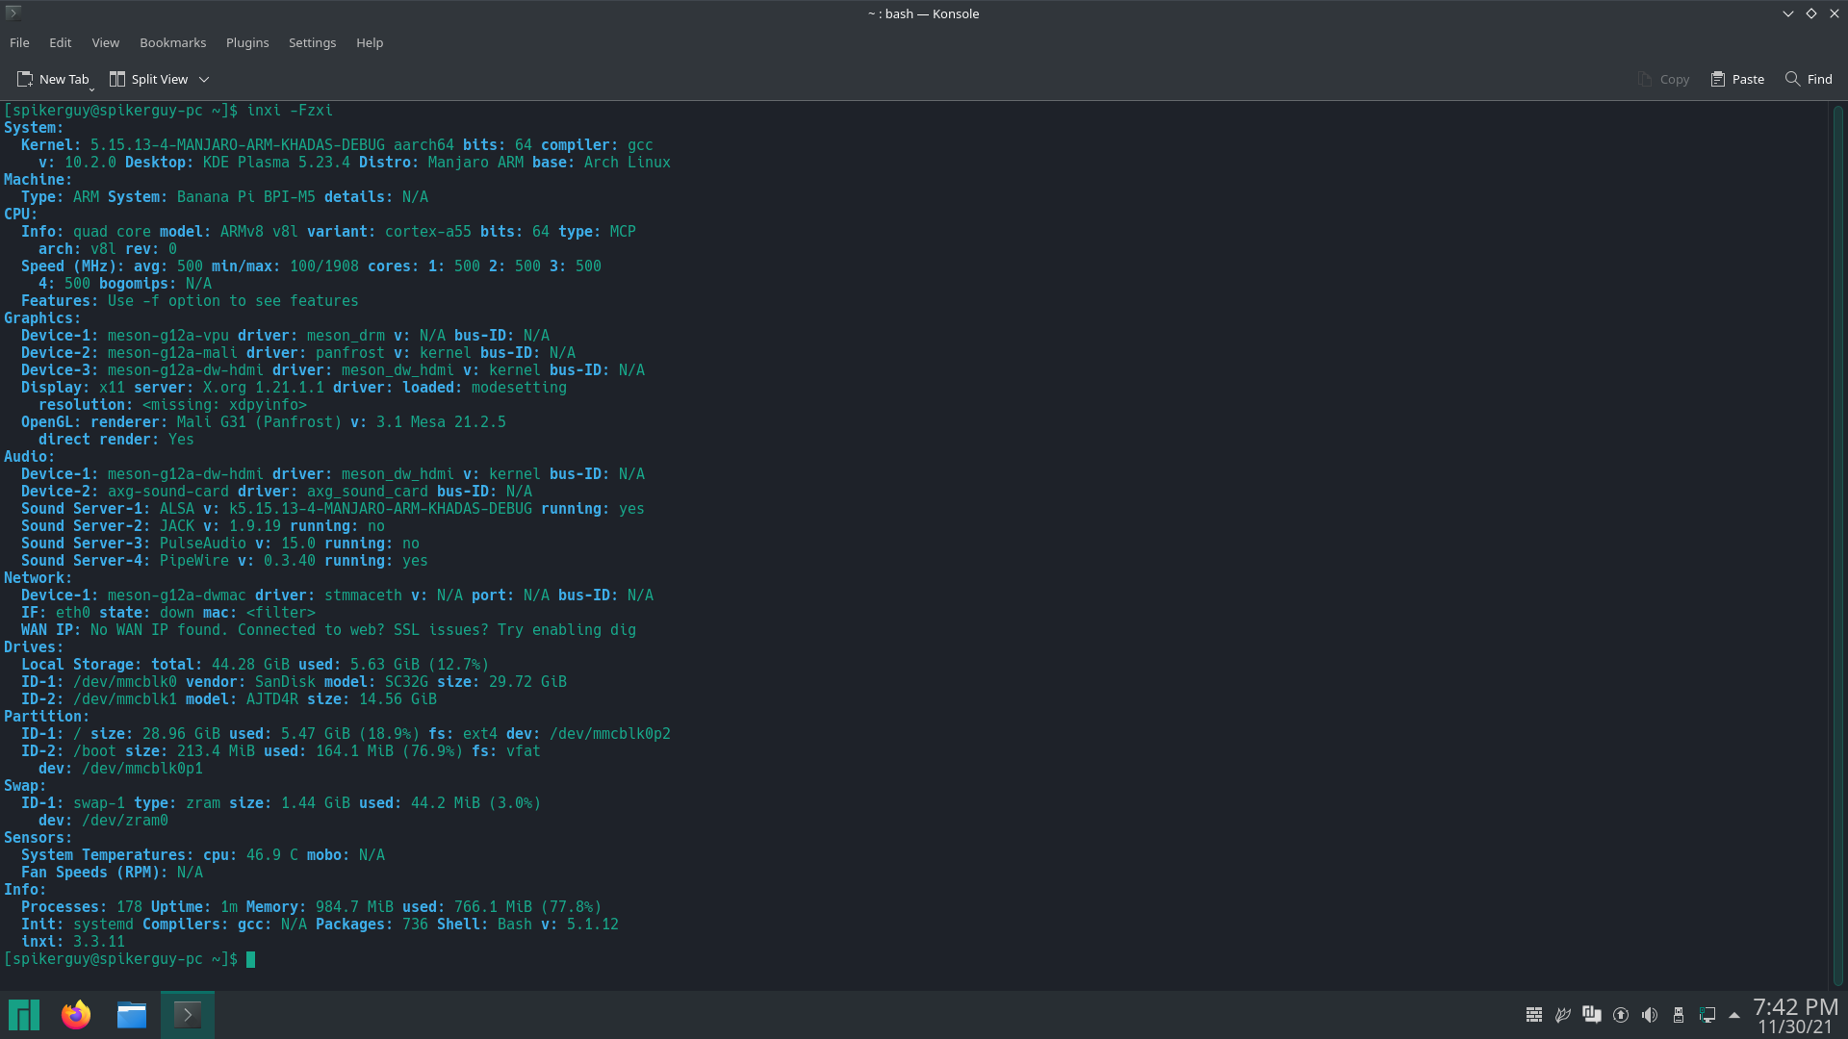Select the Konsole task in taskbar
Viewport: 1848px width, 1039px height.
pyautogui.click(x=188, y=1015)
